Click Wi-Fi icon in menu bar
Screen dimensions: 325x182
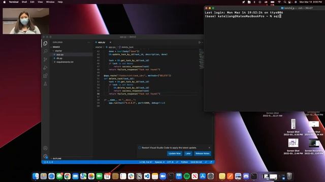[x=279, y=2]
